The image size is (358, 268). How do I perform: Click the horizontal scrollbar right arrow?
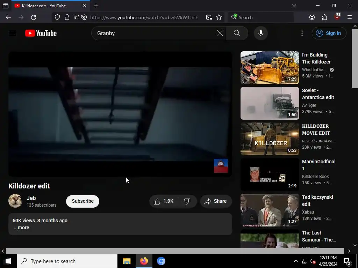point(349,251)
